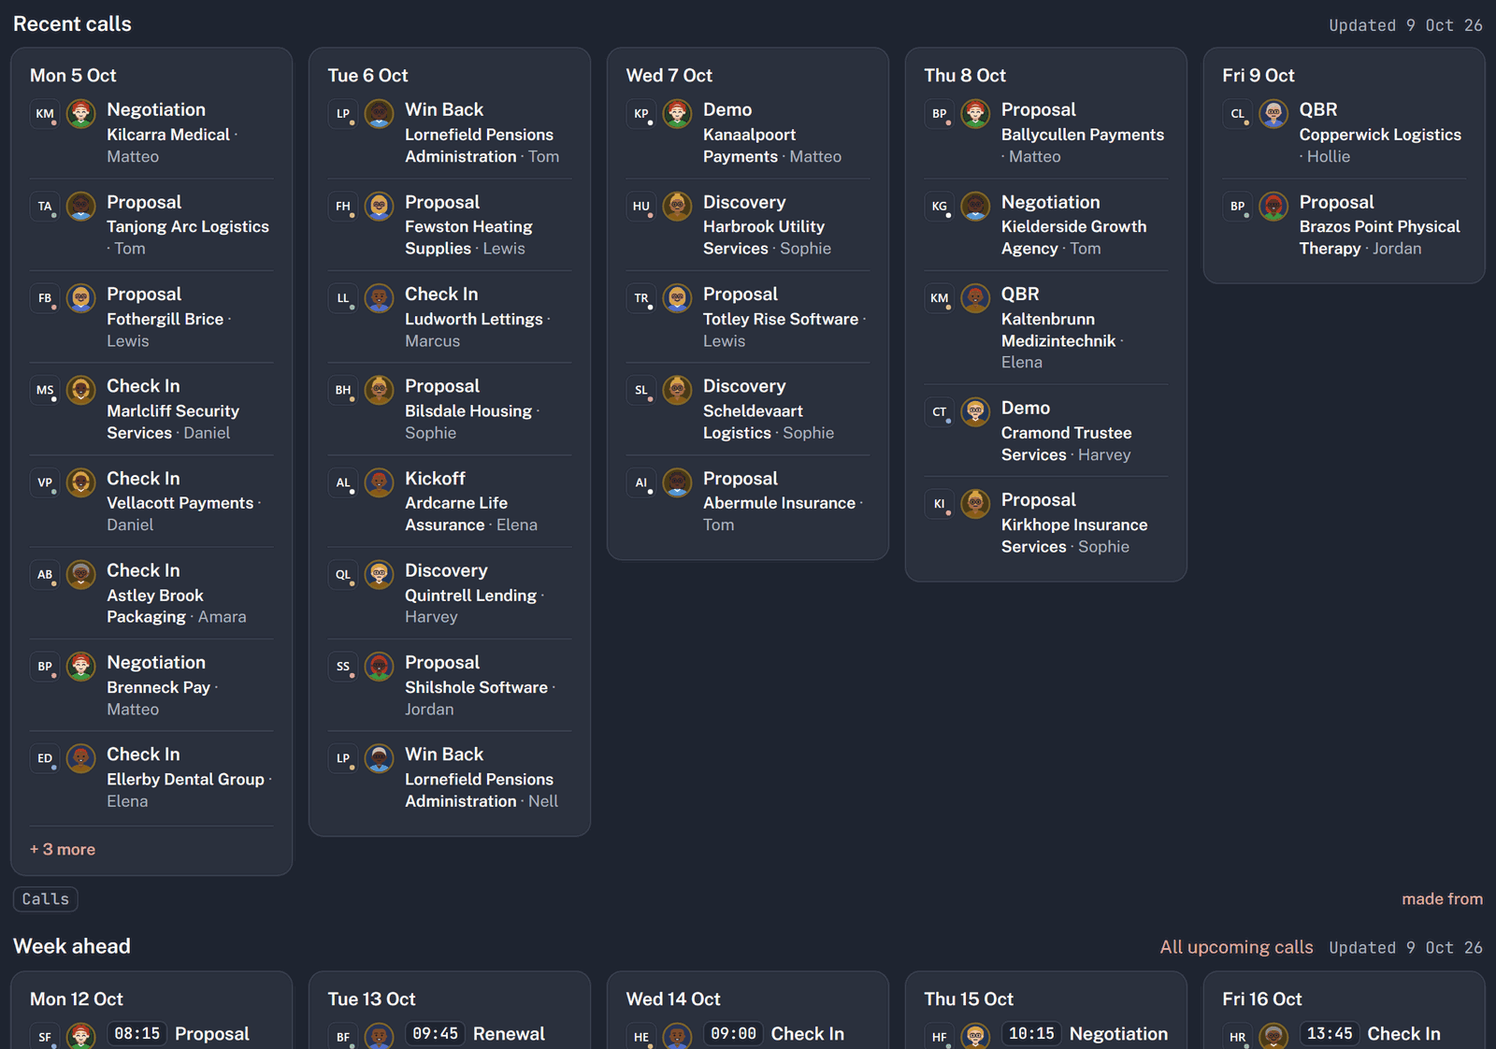Click the 08:15 Proposal on Mon 12 Oct

(151, 1034)
